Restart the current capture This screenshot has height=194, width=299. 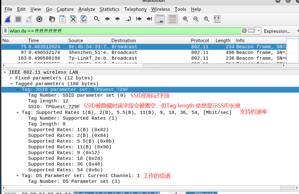click(28, 19)
